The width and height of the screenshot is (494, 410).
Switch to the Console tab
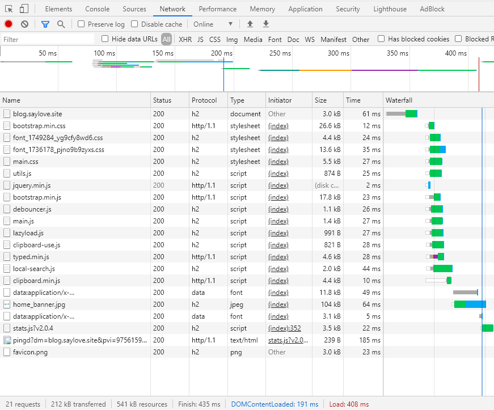tap(98, 9)
